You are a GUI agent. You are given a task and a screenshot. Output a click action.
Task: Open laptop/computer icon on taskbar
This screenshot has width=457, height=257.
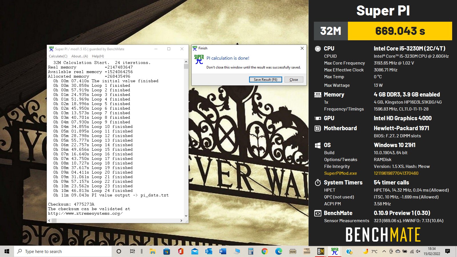[237, 251]
